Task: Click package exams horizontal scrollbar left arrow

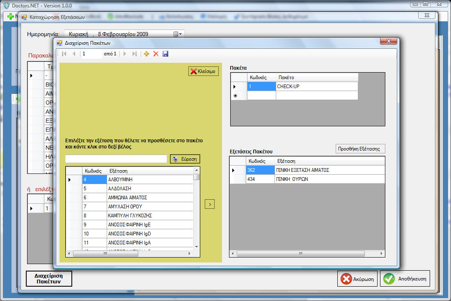Action: (233, 253)
